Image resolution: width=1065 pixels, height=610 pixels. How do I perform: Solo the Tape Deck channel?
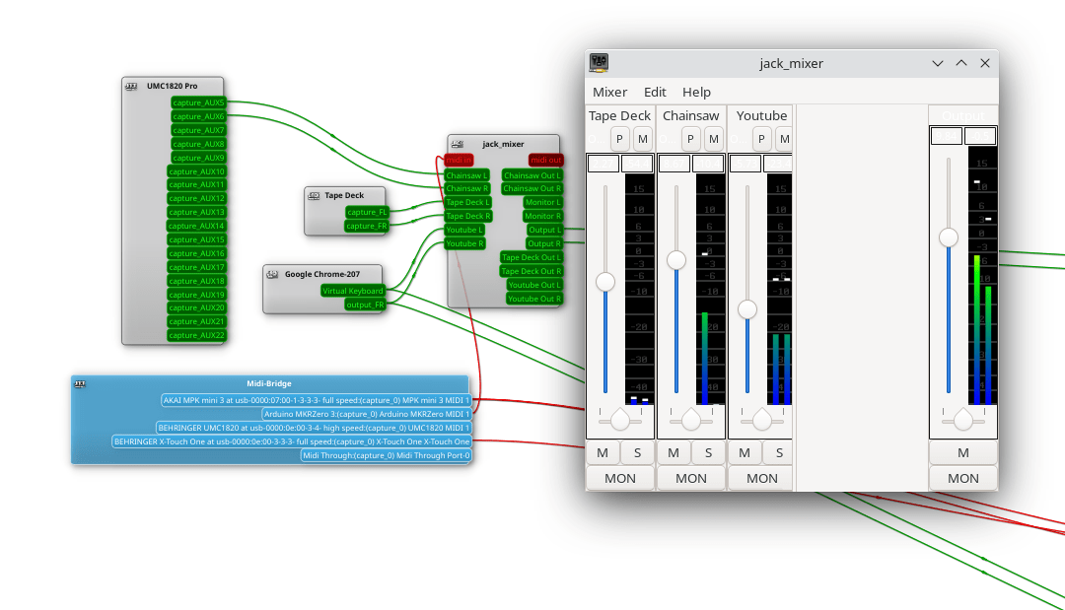point(637,452)
